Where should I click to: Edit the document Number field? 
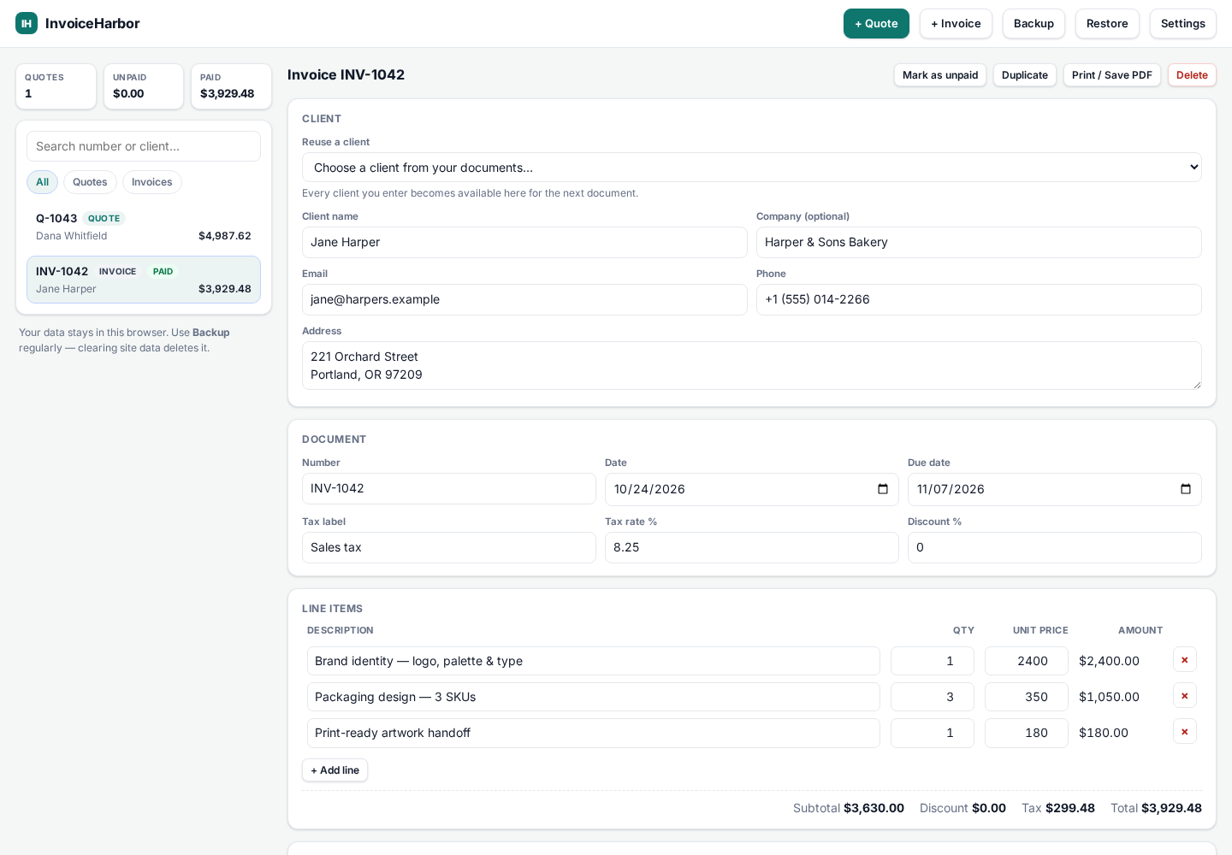[448, 489]
